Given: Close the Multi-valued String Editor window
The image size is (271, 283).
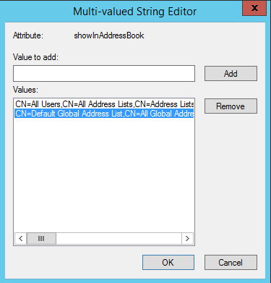Looking at the screenshot, I should tap(254, 8).
